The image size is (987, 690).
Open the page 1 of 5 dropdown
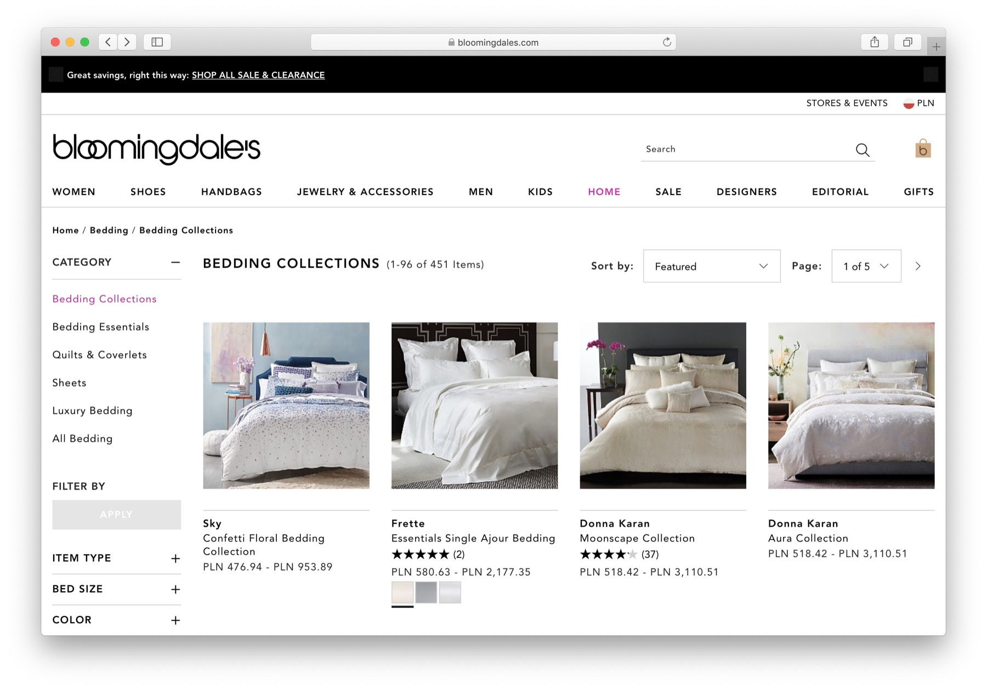866,266
